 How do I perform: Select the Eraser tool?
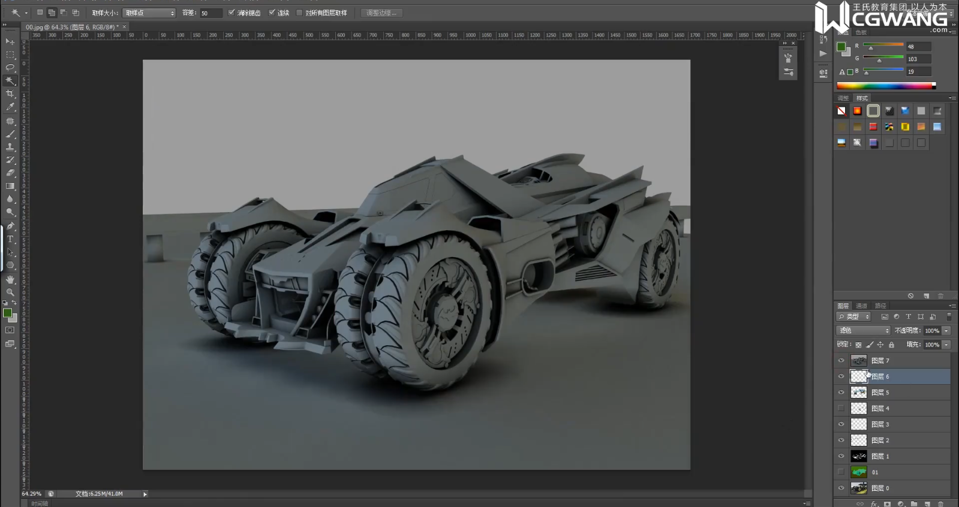10,173
